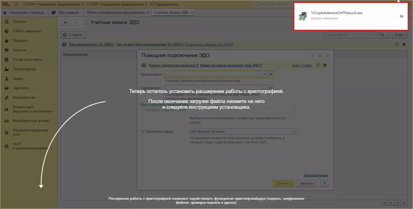This screenshot has width=413, height=209.
Task: Switch to the Начальная страница tab
Action: coord(24,13)
